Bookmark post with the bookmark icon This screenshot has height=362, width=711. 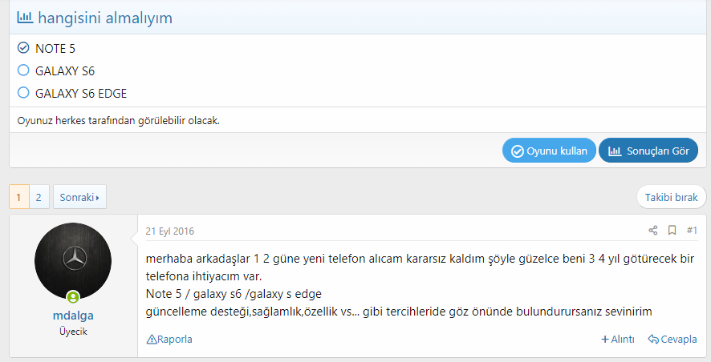coord(672,231)
